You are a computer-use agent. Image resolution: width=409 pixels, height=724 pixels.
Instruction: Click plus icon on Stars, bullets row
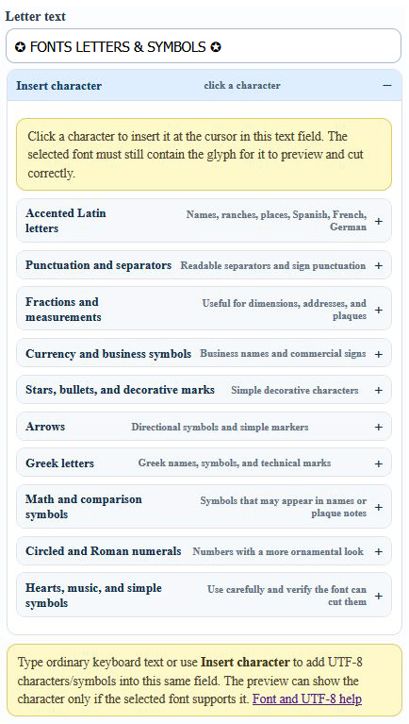click(379, 390)
